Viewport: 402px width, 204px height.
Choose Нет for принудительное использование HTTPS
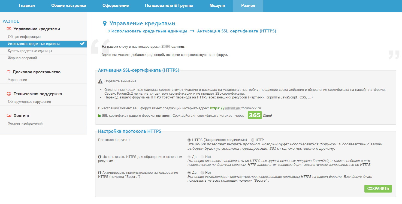pyautogui.click(x=202, y=173)
